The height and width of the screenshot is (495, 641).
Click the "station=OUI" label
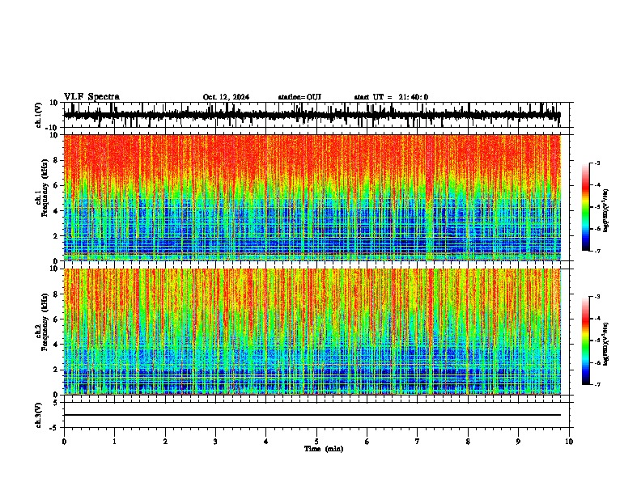pos(299,97)
